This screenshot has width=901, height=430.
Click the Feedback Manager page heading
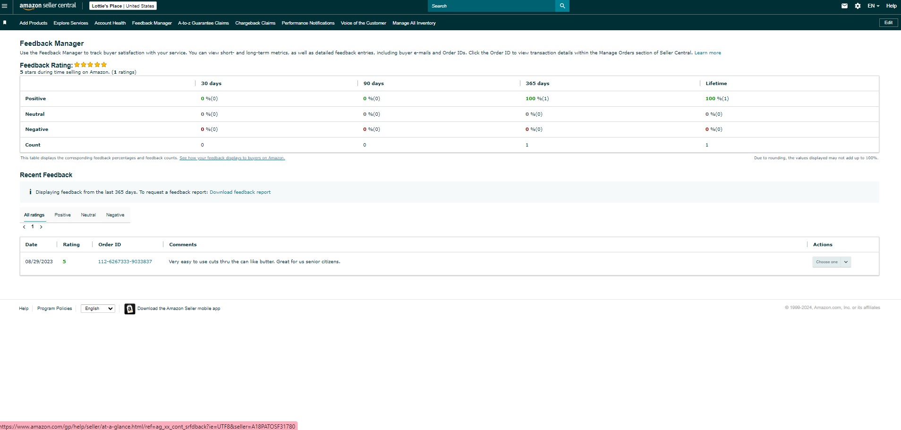coord(52,43)
